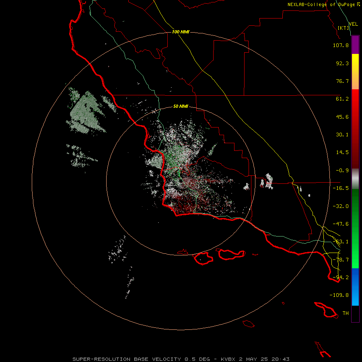Select the 30.1 velocity scale value

coord(342,135)
